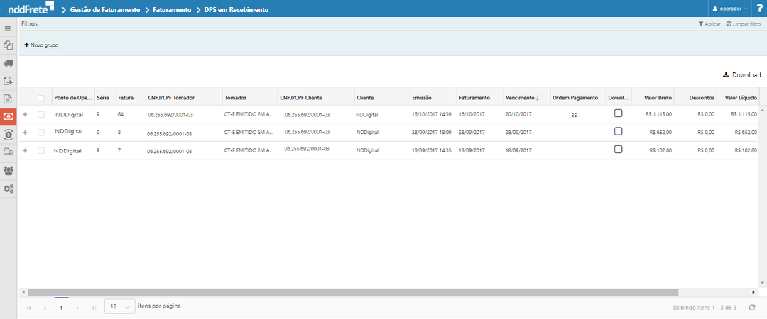Click the Download button above table
This screenshot has height=319, width=767.
(x=741, y=75)
